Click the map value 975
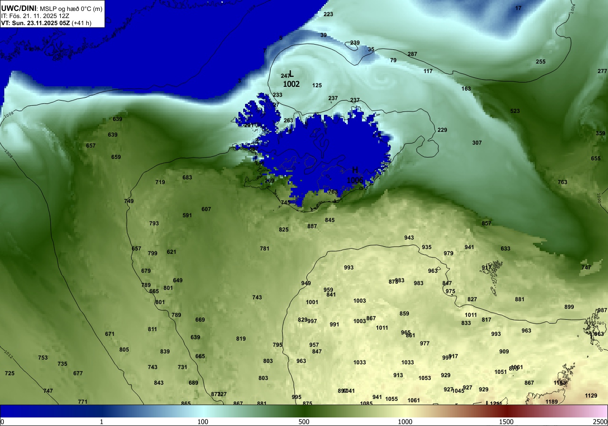 [450, 291]
